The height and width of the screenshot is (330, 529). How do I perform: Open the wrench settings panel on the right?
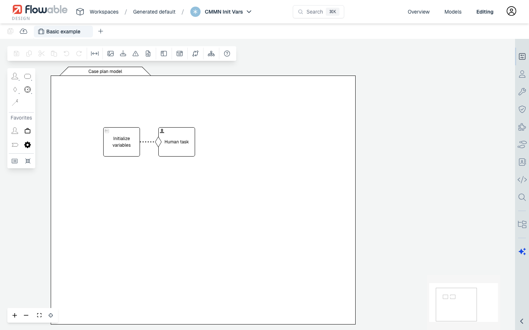[x=522, y=92]
